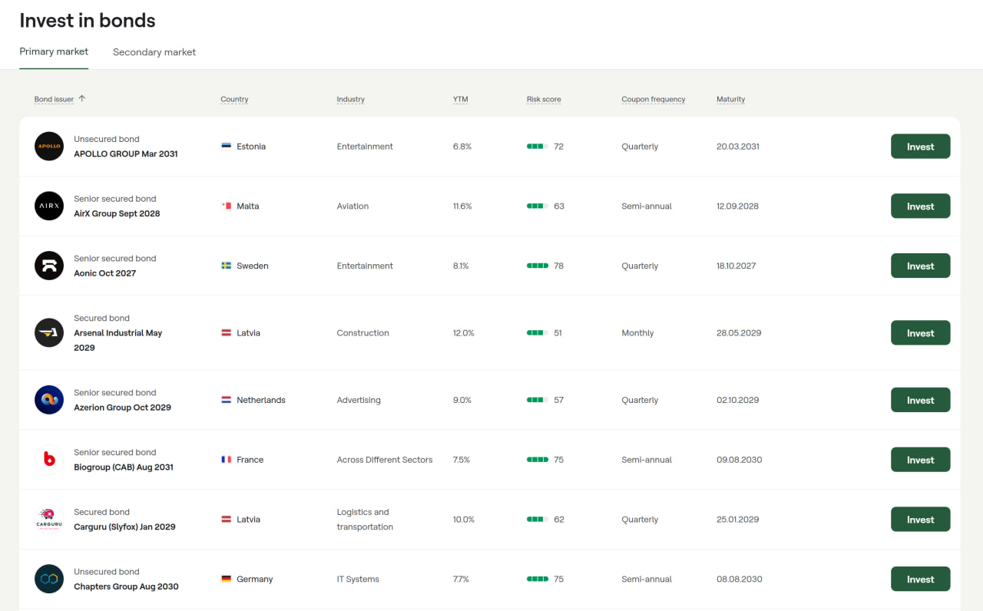Invest in AirX Group Sept 2028 bond

[x=920, y=206]
